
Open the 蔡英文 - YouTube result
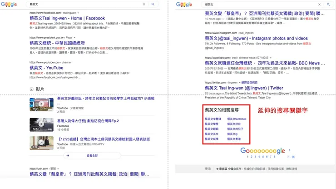[x=46, y=68]
